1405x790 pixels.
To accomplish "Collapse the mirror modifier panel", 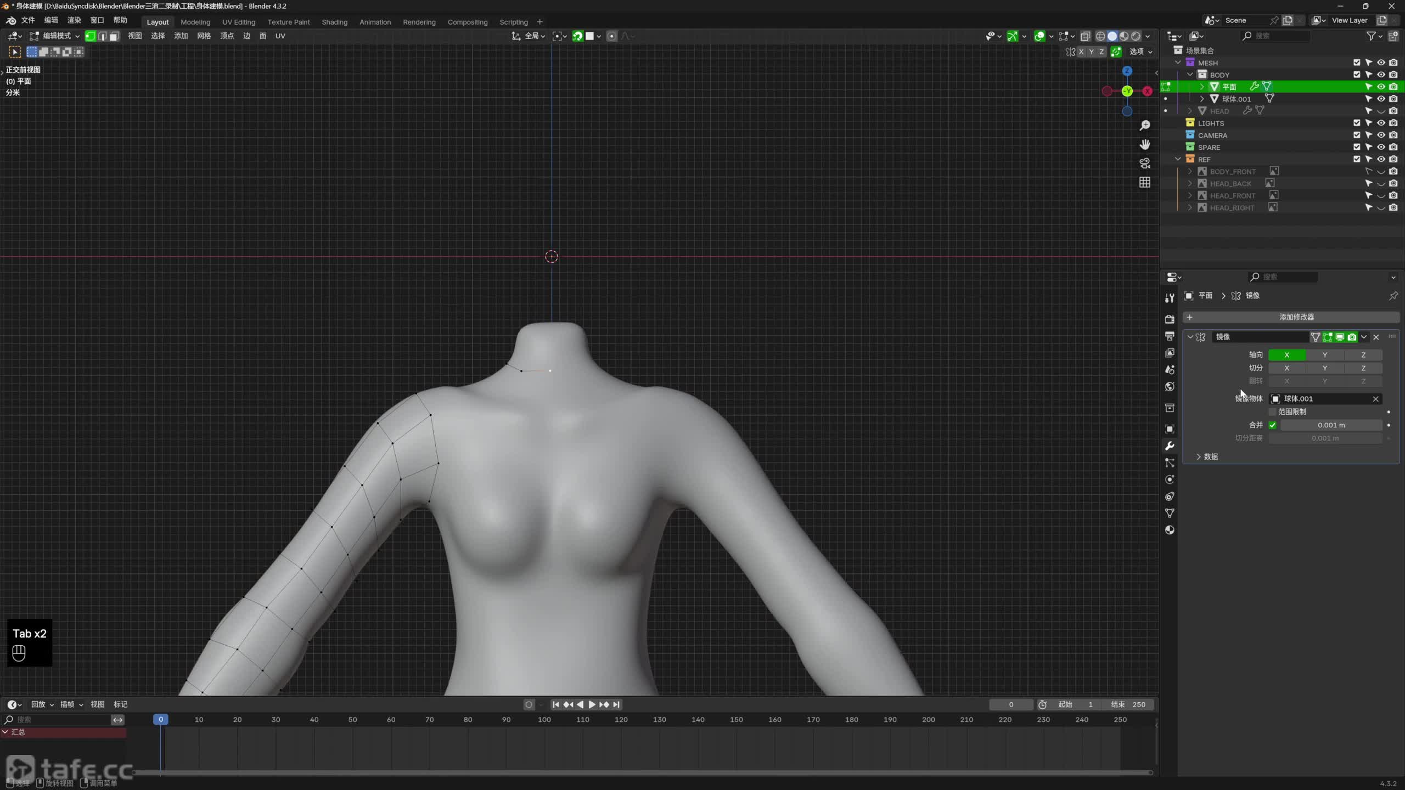I will pos(1190,337).
